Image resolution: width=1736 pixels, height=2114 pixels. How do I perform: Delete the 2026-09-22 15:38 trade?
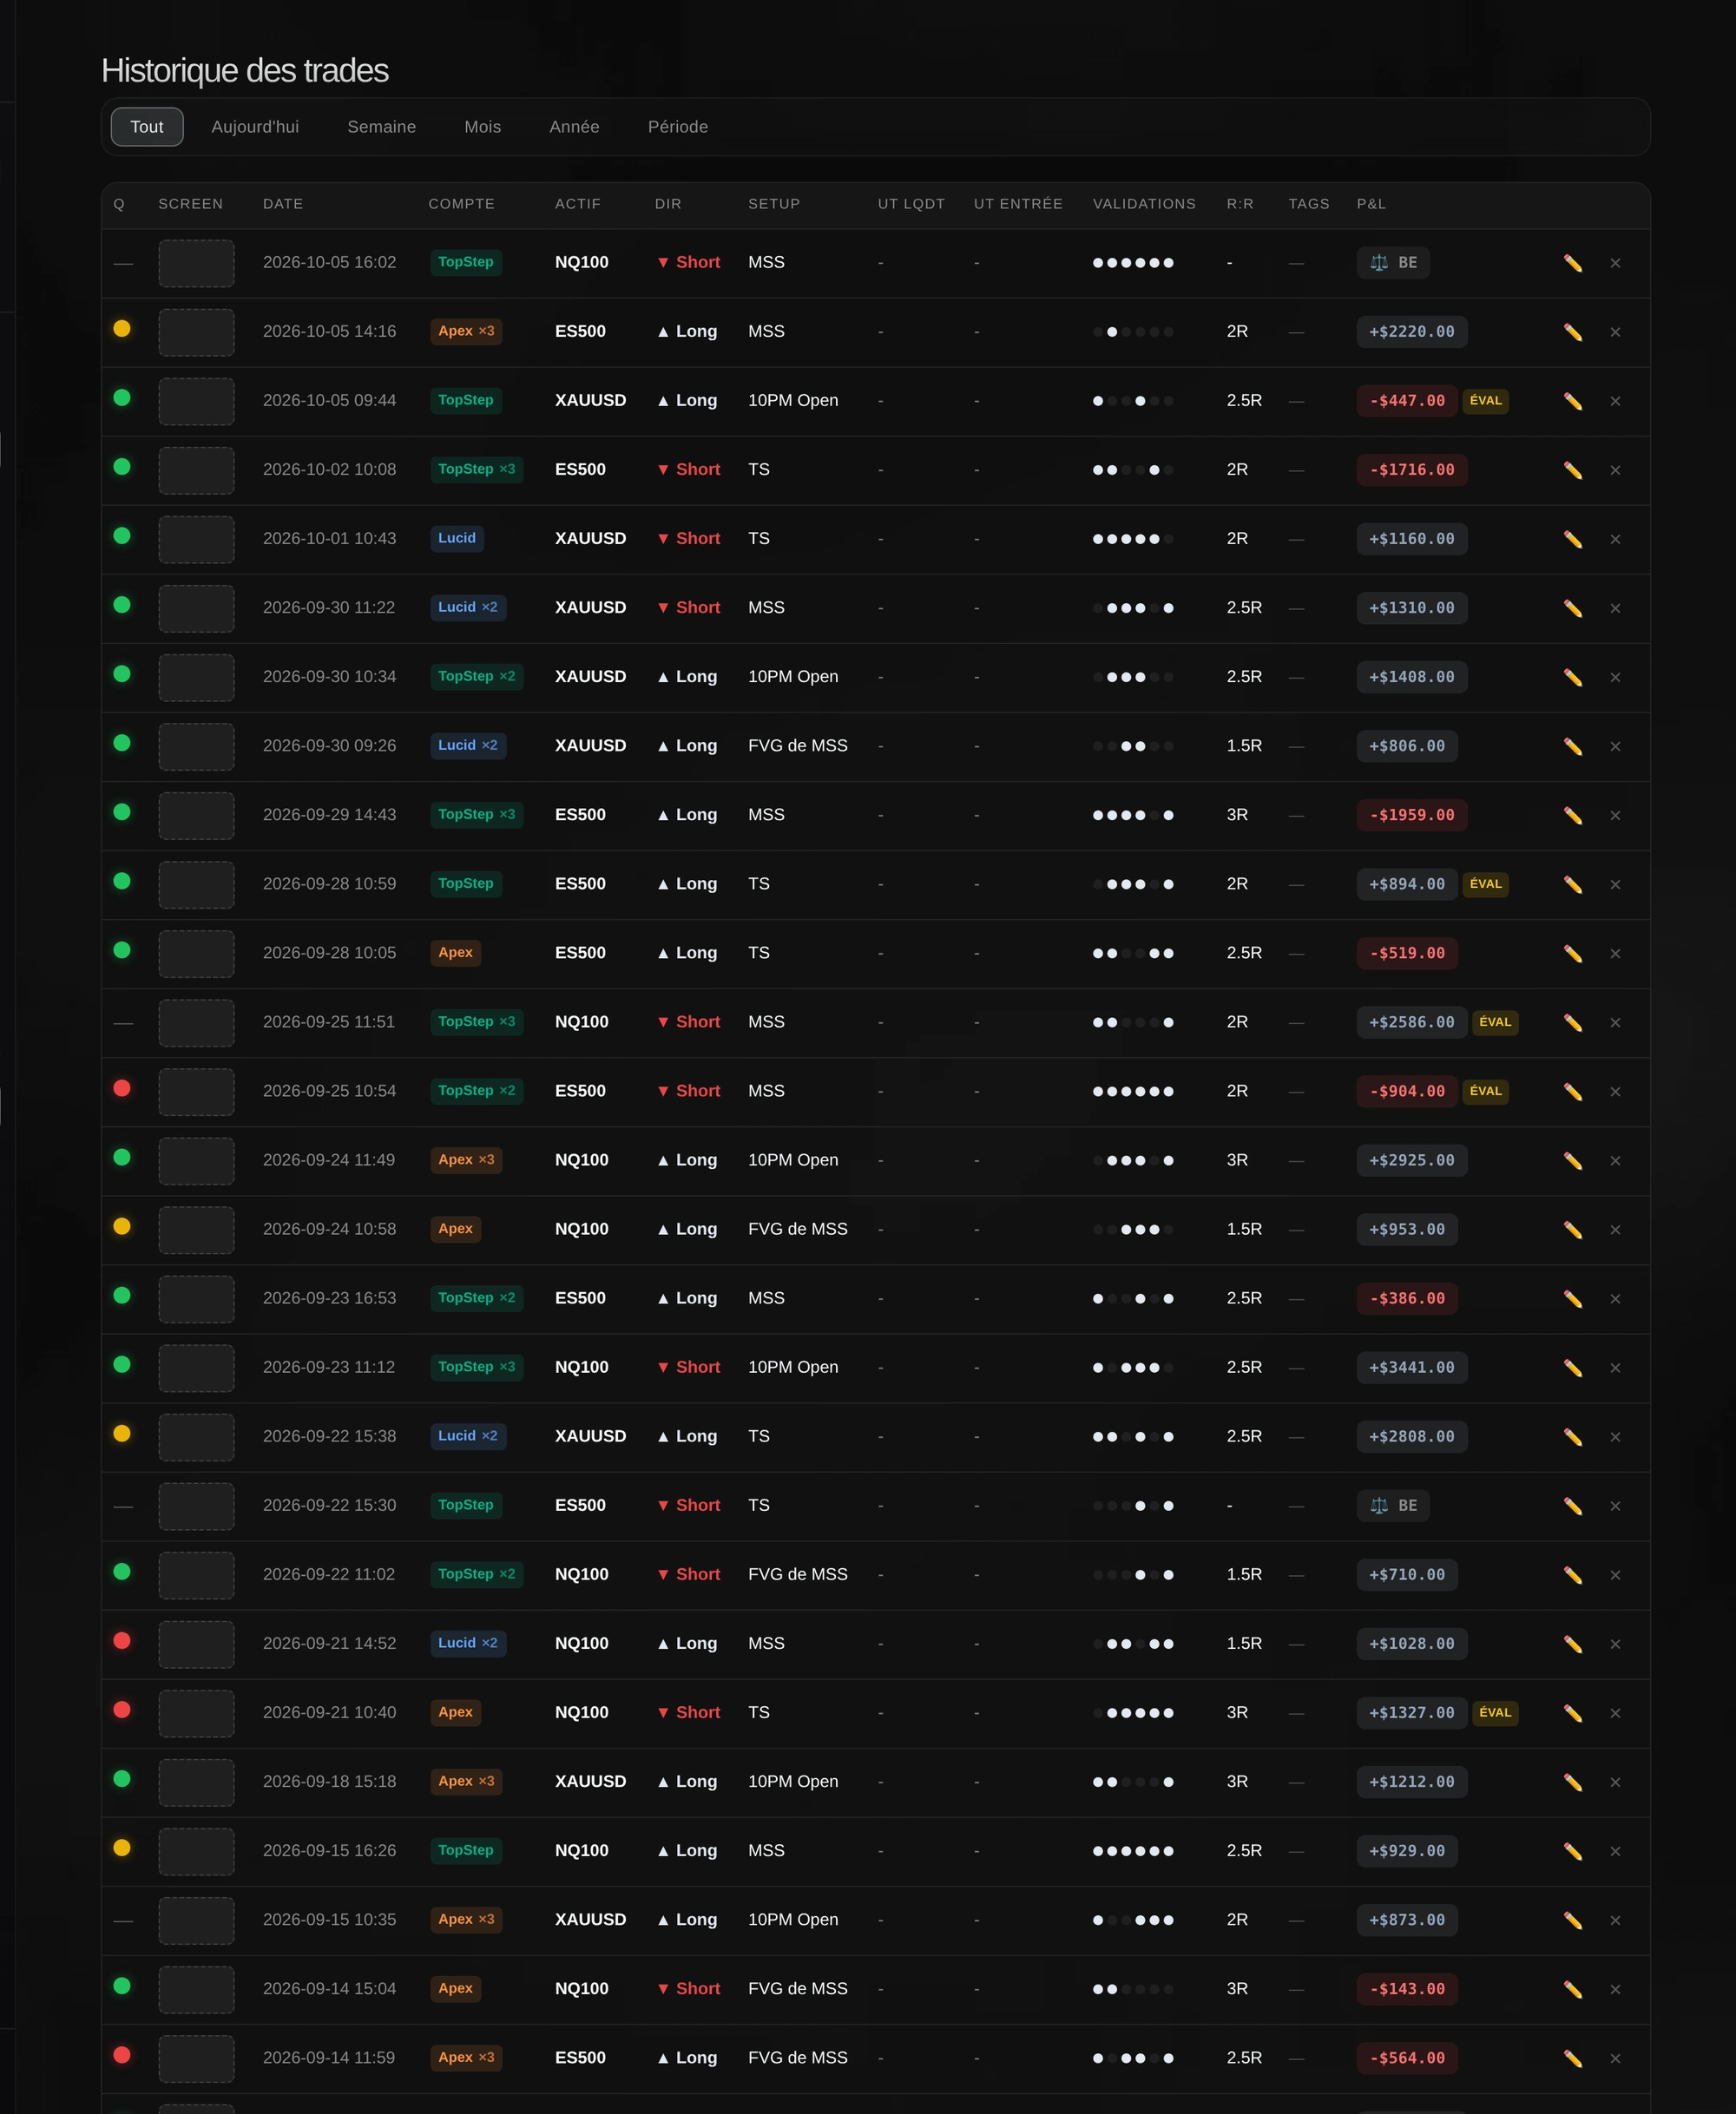pos(1615,1436)
